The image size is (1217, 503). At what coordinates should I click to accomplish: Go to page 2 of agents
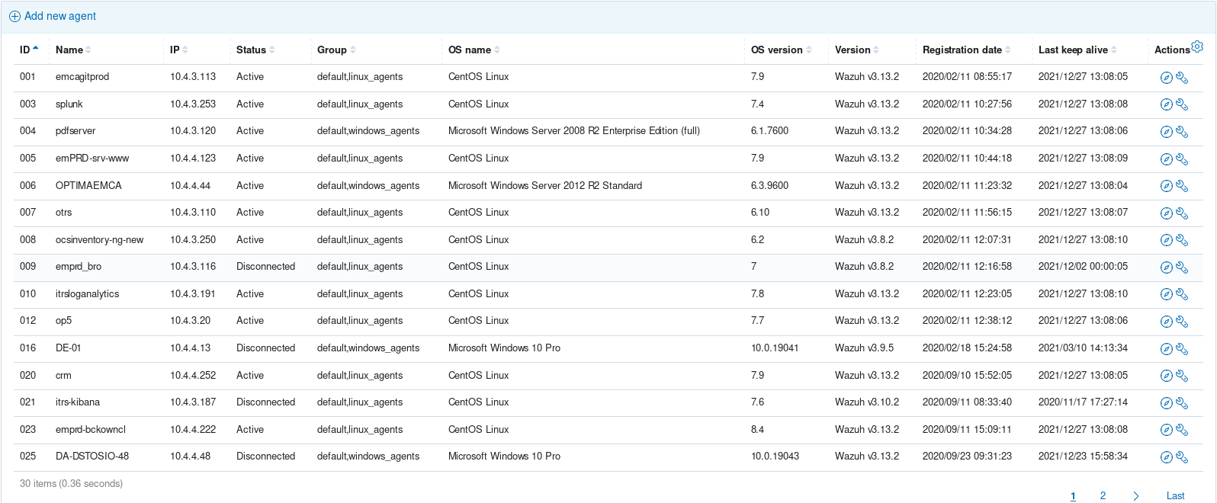pos(1103,495)
